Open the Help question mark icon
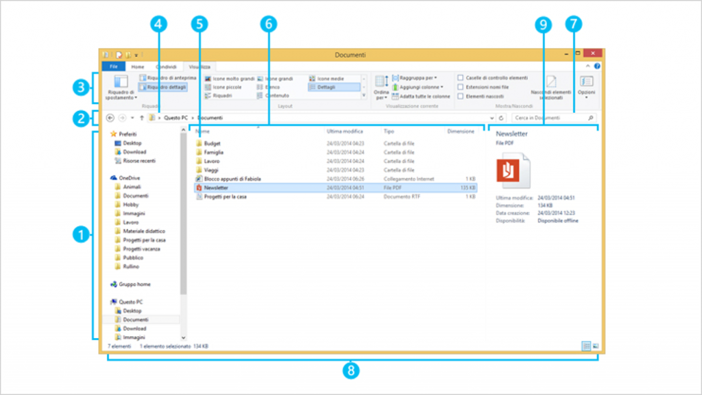 click(597, 66)
